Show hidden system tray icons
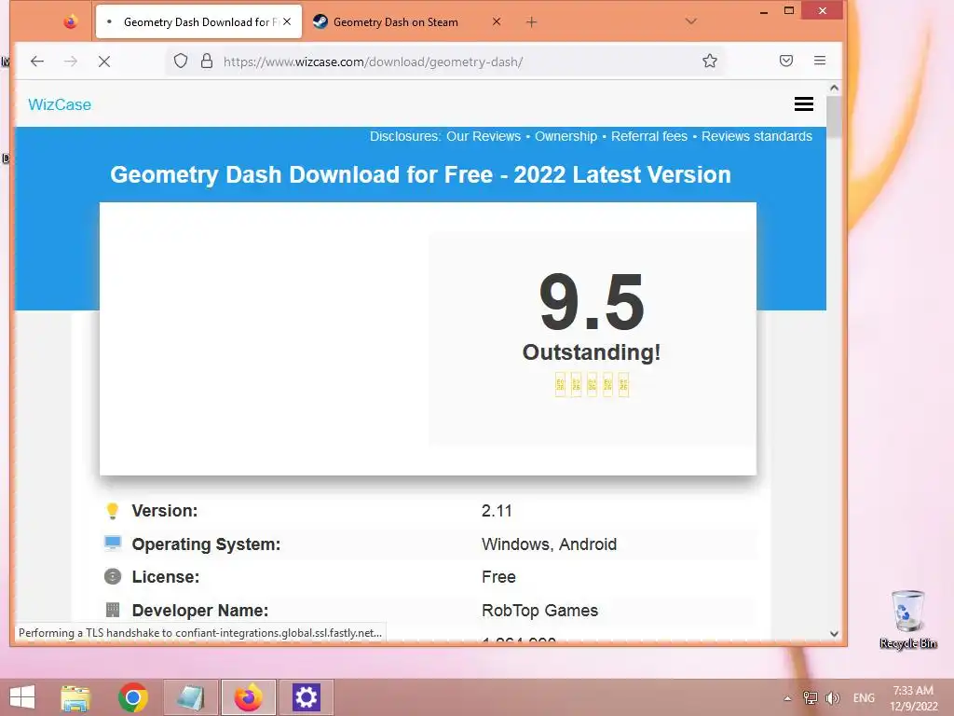The width and height of the screenshot is (954, 716). coord(787,698)
